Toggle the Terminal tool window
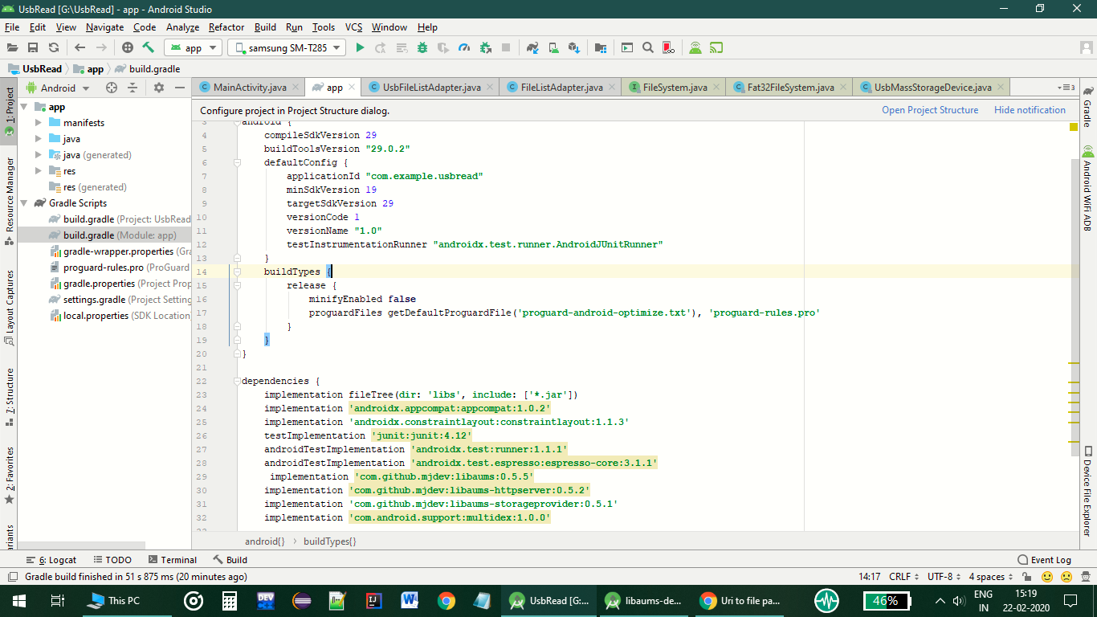Image resolution: width=1097 pixels, height=617 pixels. [172, 559]
